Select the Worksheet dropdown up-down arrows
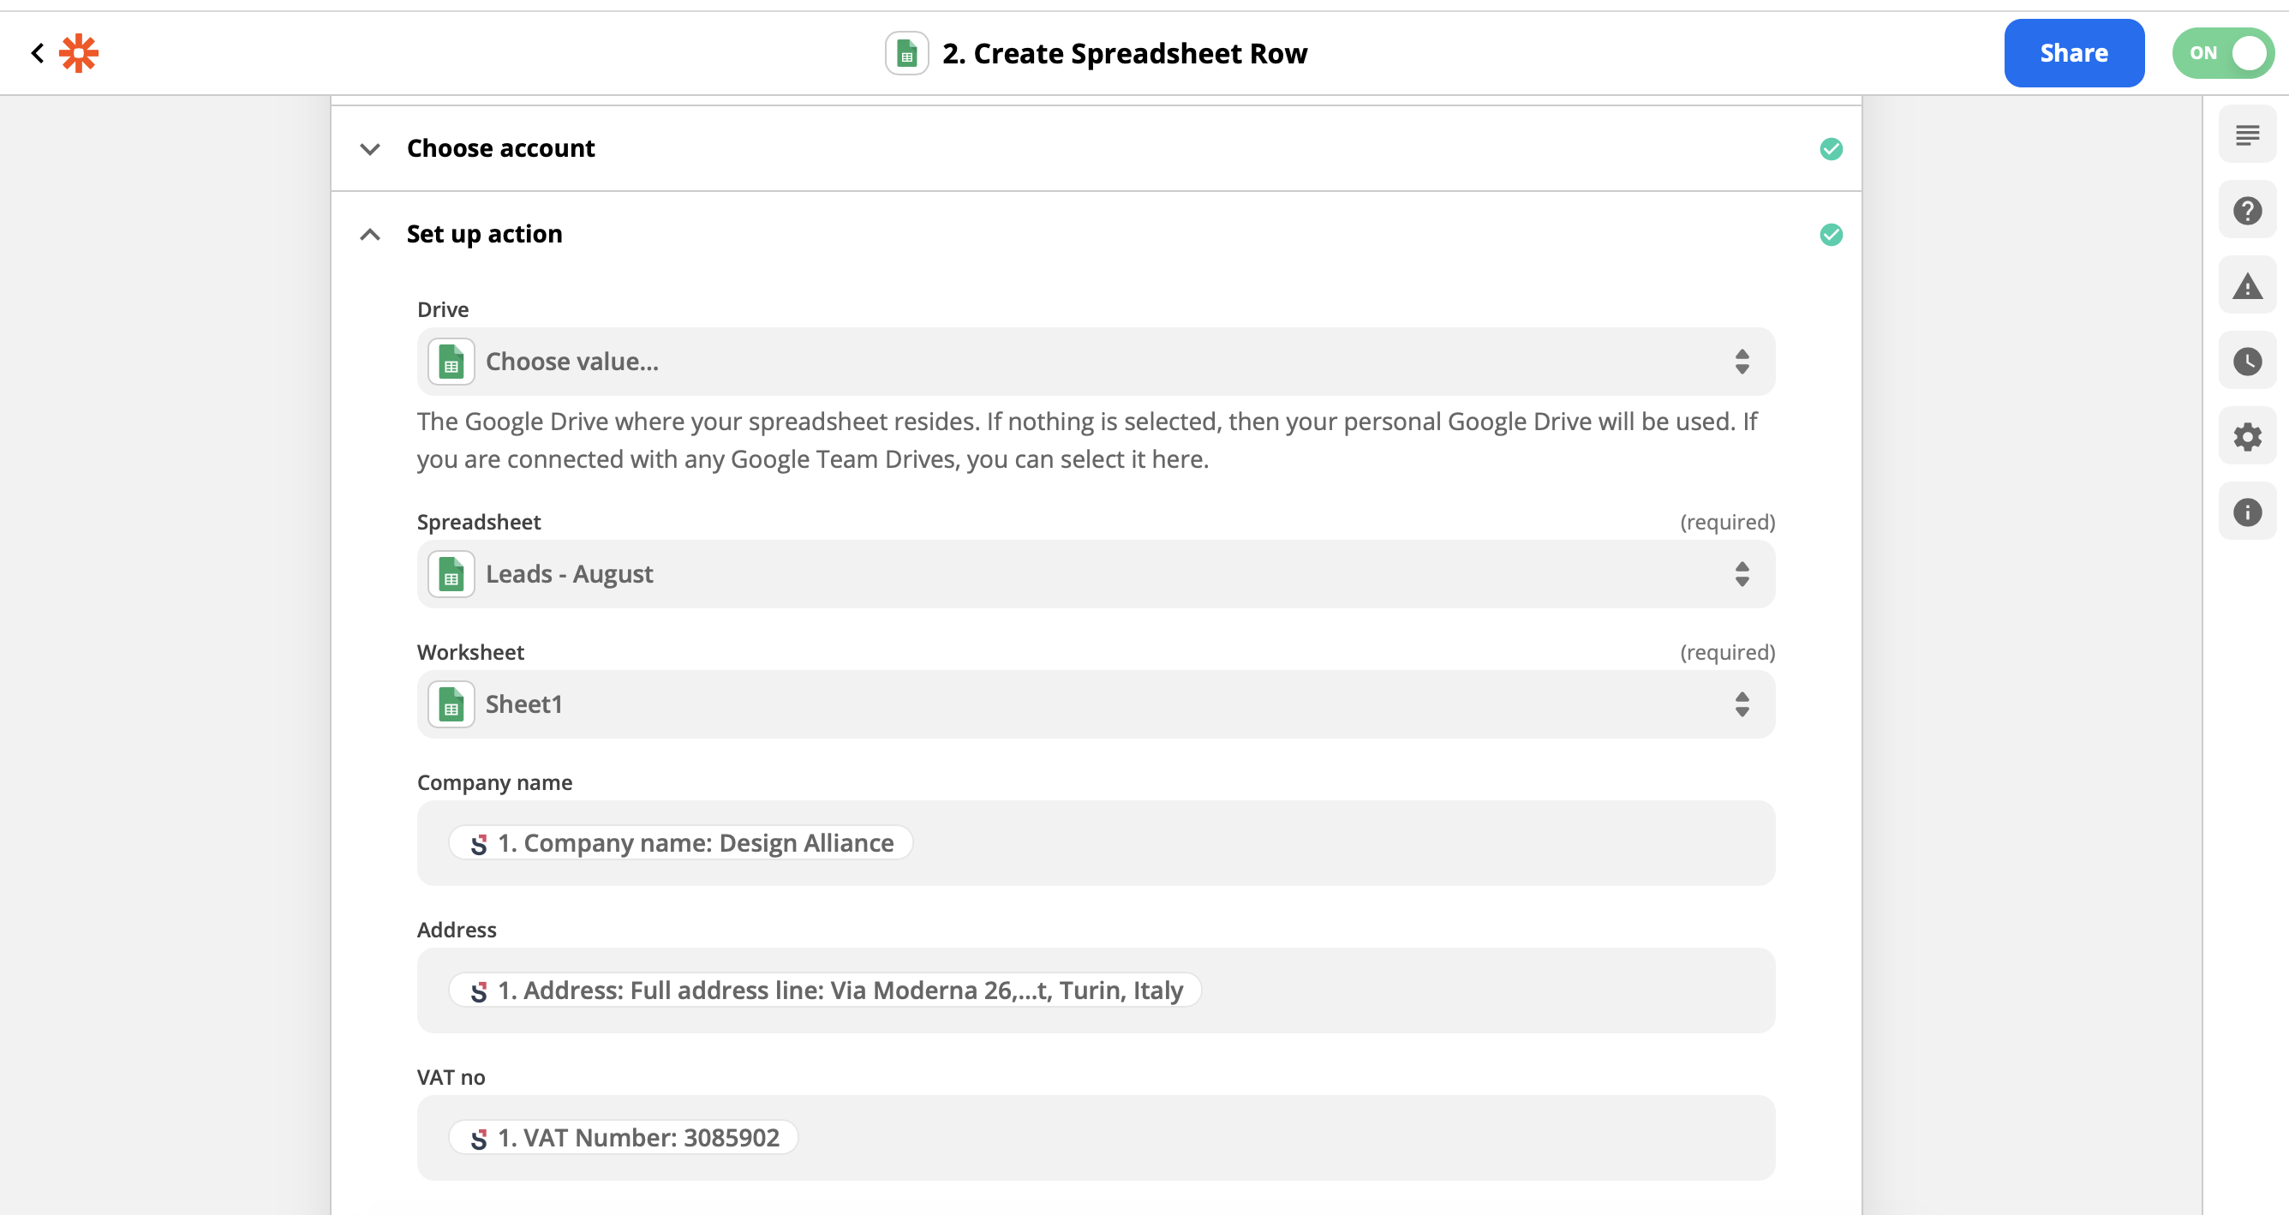Screen dimensions: 2289x1215 pyautogui.click(x=1742, y=705)
